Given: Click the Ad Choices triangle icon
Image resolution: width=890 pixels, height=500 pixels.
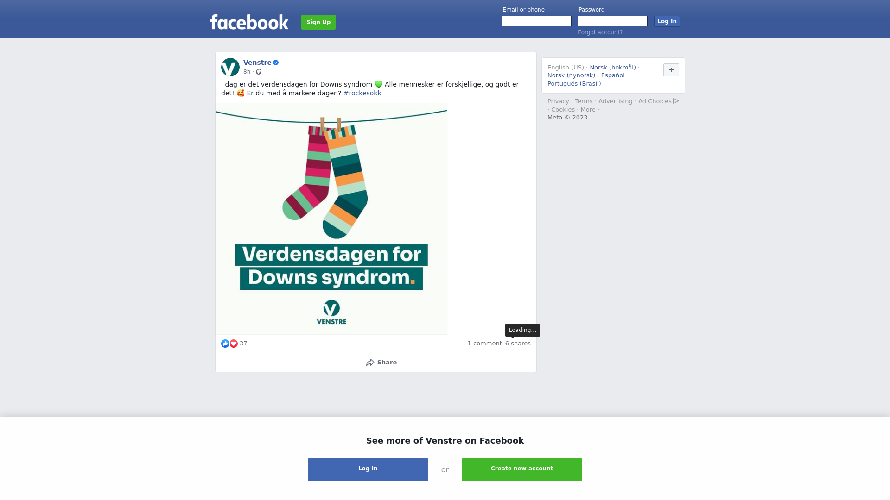Looking at the screenshot, I should [676, 101].
